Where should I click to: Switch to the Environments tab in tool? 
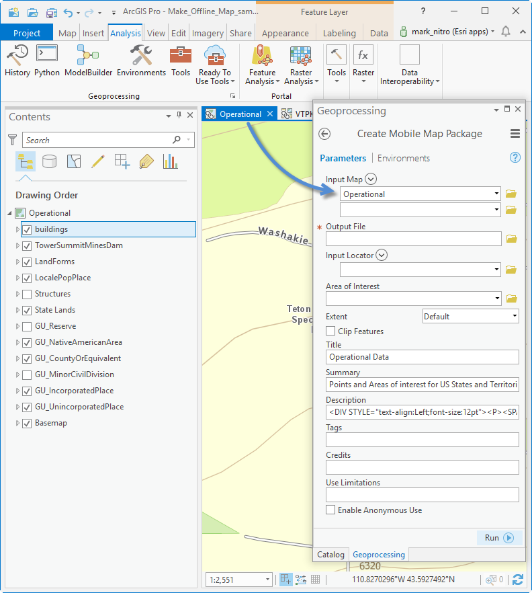pos(403,158)
